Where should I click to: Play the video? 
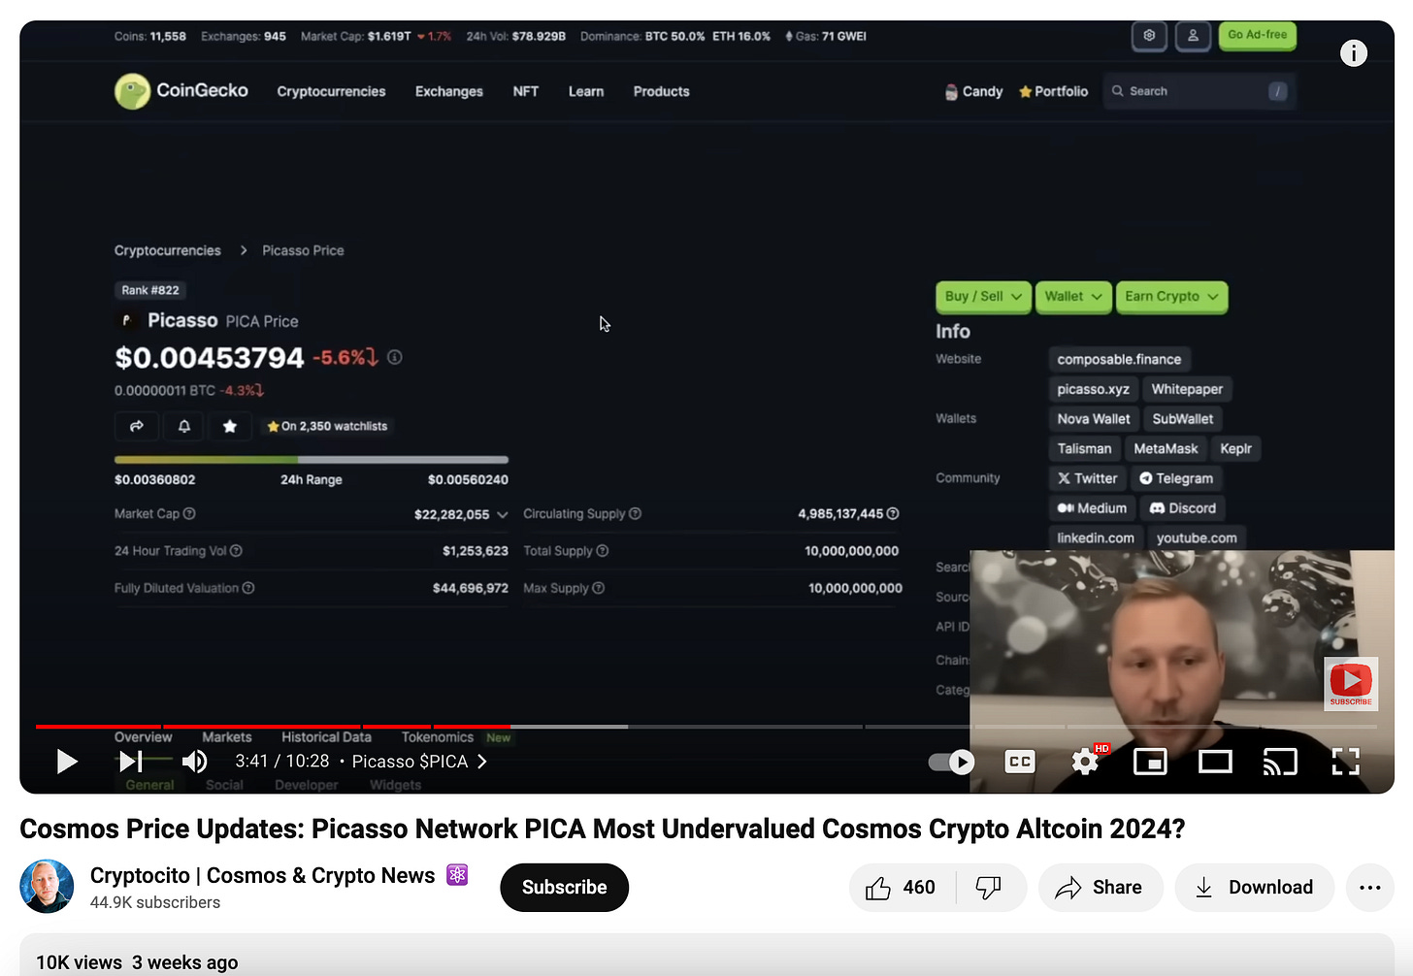(66, 762)
